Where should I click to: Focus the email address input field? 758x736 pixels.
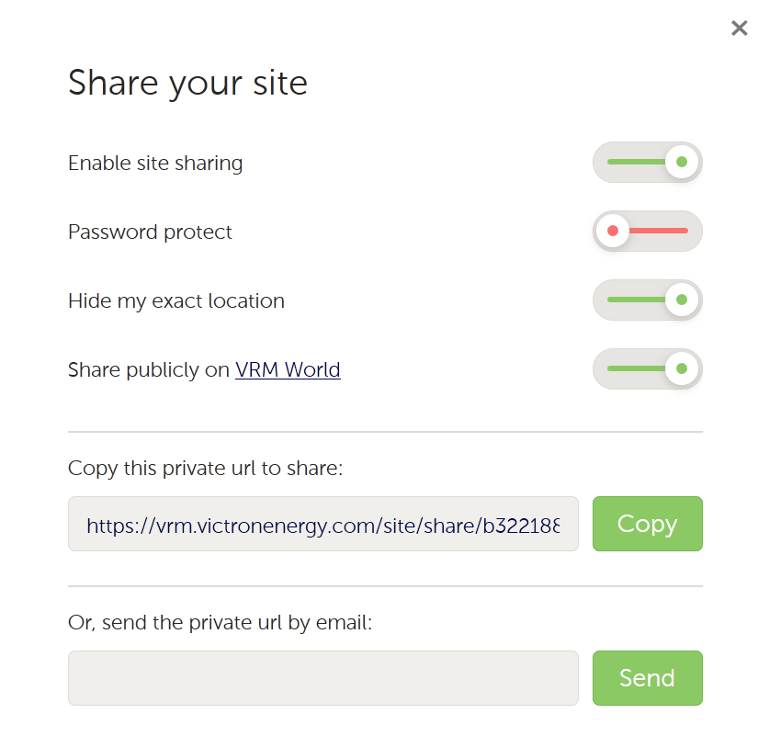[x=322, y=678]
